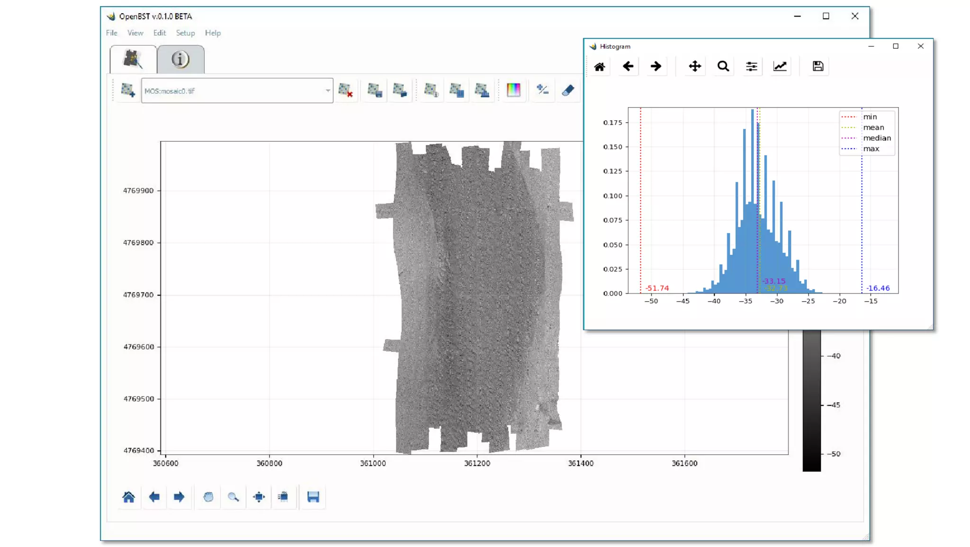Open the Edit menu
This screenshot has height=547, width=970.
[x=159, y=33]
